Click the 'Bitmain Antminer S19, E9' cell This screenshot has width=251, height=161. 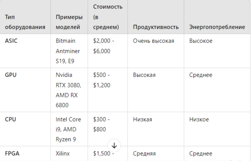[69, 51]
